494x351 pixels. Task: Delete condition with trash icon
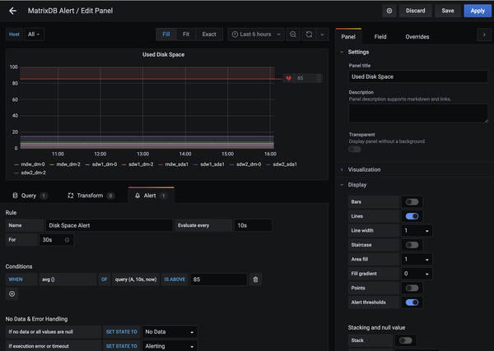(255, 279)
